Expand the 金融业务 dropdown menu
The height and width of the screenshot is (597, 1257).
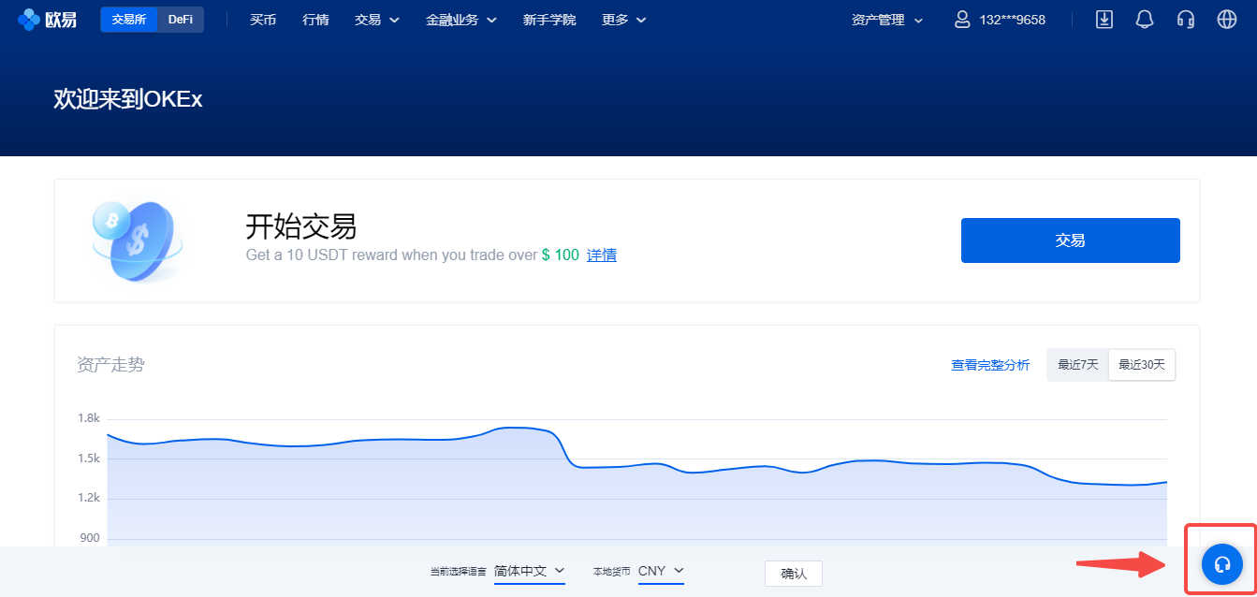(460, 20)
